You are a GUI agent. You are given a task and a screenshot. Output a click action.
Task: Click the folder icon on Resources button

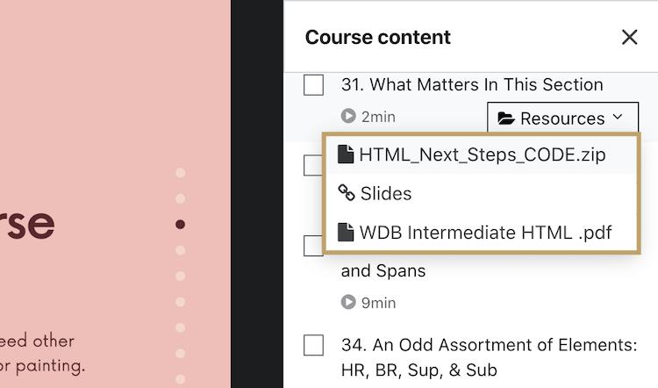(506, 119)
